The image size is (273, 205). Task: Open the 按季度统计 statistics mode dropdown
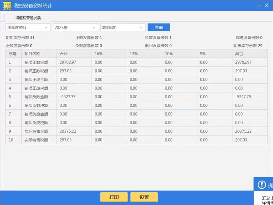[x=28, y=28]
